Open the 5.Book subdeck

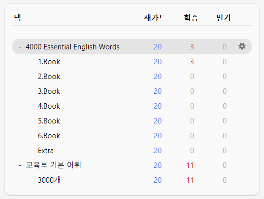click(49, 121)
